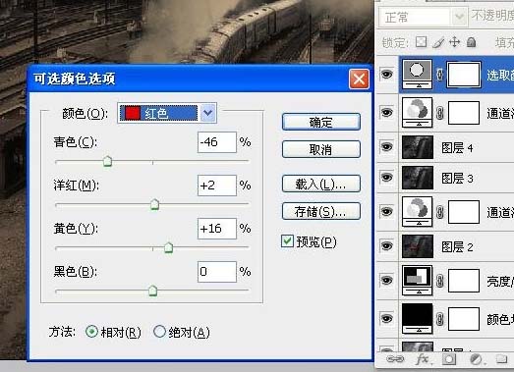
Task: Click the 黑色 value field showing 0
Action: tap(217, 272)
